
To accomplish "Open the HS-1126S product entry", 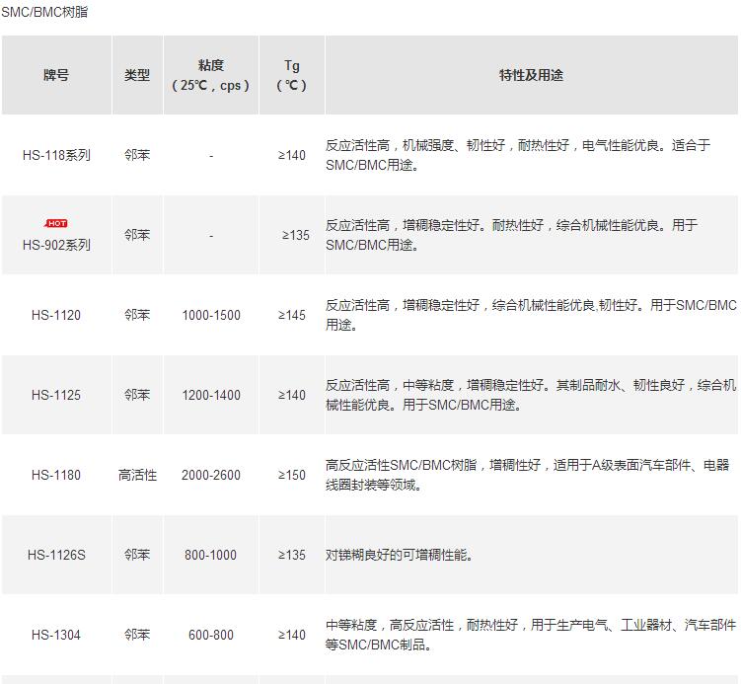I will coord(56,555).
